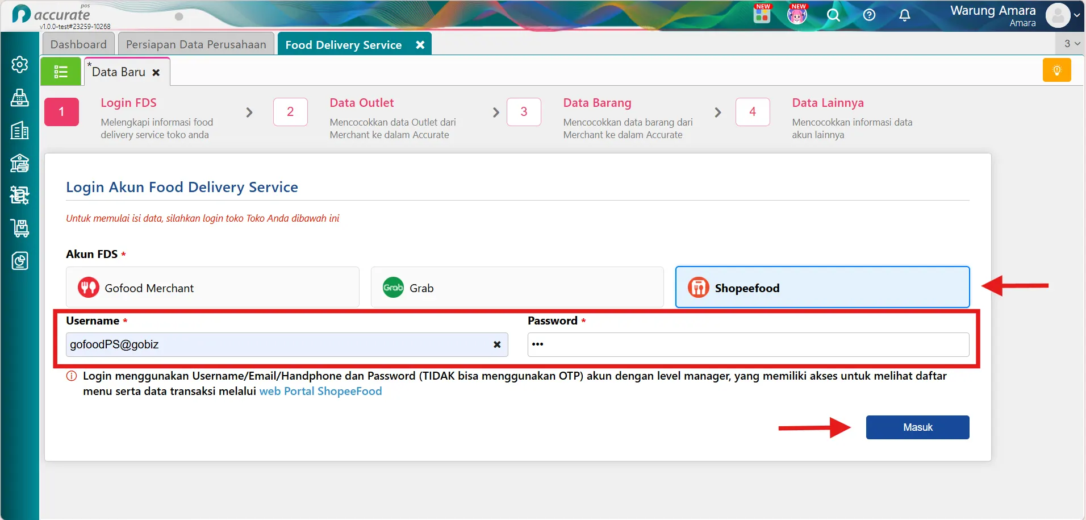Viewport: 1086px width, 520px height.
Task: Click the Login Akun Food Delivery Service heading
Action: 182,187
